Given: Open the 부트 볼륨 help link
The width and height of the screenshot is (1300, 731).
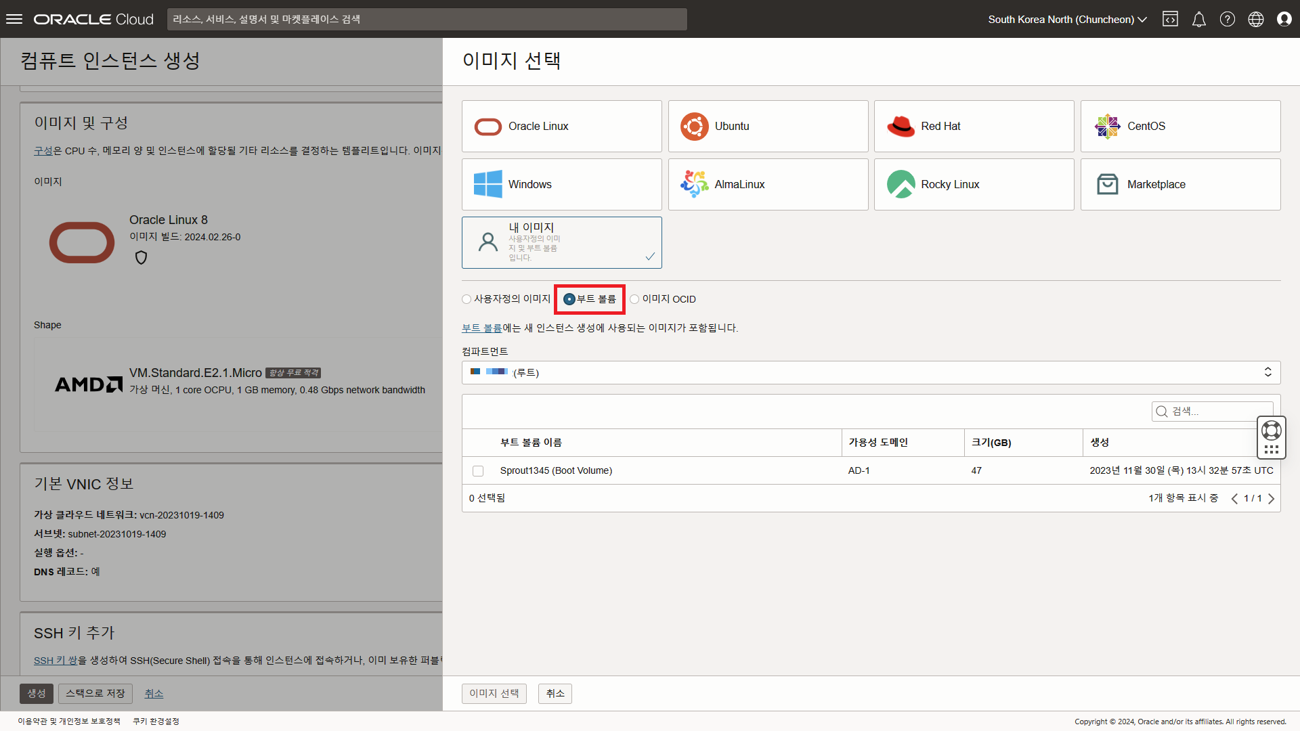Looking at the screenshot, I should click(x=481, y=328).
